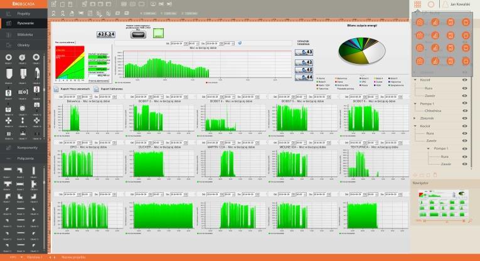The height and width of the screenshot is (261, 480).
Task: Adjust the main chart start time stepper
Action: click(198, 44)
